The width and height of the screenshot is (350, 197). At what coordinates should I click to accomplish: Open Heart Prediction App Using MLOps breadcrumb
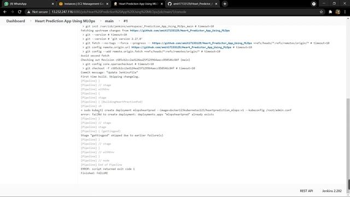65,21
